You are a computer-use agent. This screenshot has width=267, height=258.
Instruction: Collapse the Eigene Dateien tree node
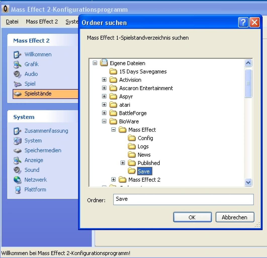(x=95, y=63)
